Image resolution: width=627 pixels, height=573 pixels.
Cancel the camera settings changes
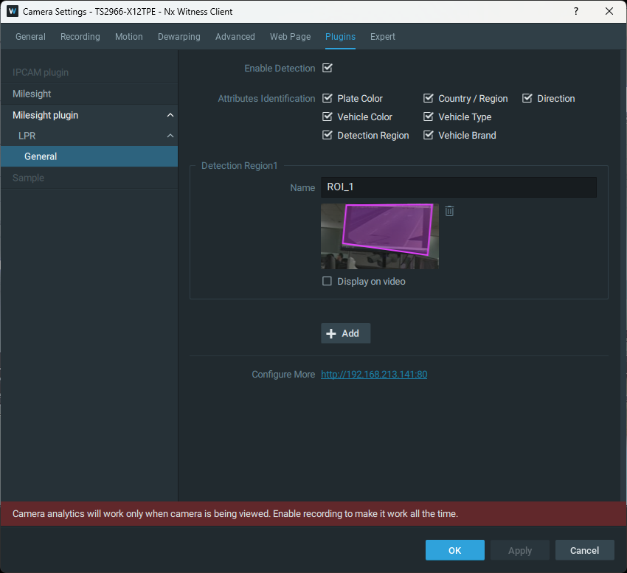[x=585, y=550]
